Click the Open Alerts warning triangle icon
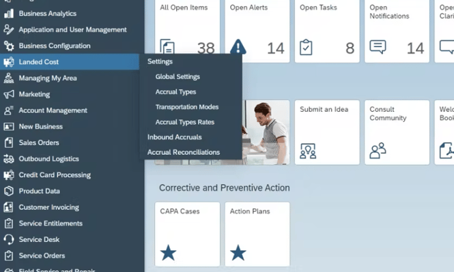Screen dimensions: 454x272 (238, 46)
